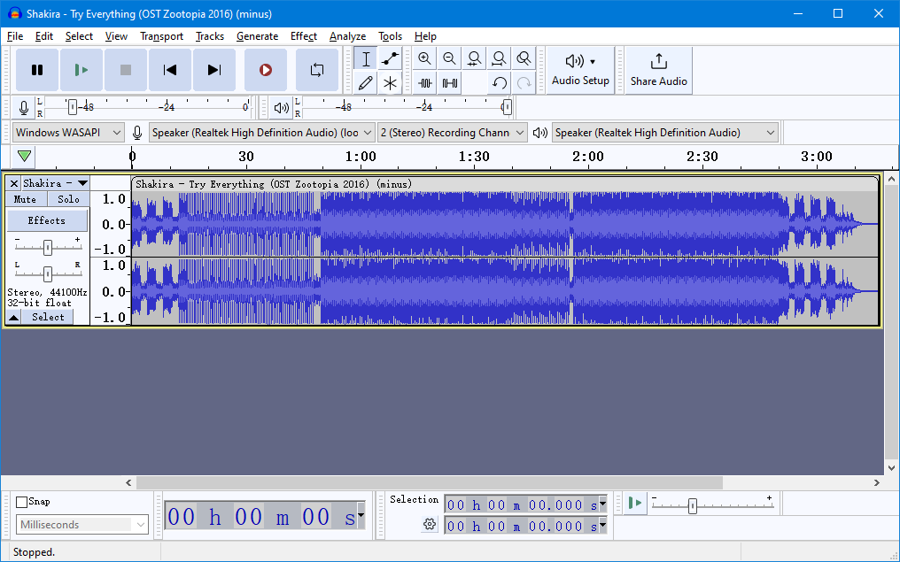Adjust the track pan slider
This screenshot has width=900, height=562.
[x=48, y=273]
